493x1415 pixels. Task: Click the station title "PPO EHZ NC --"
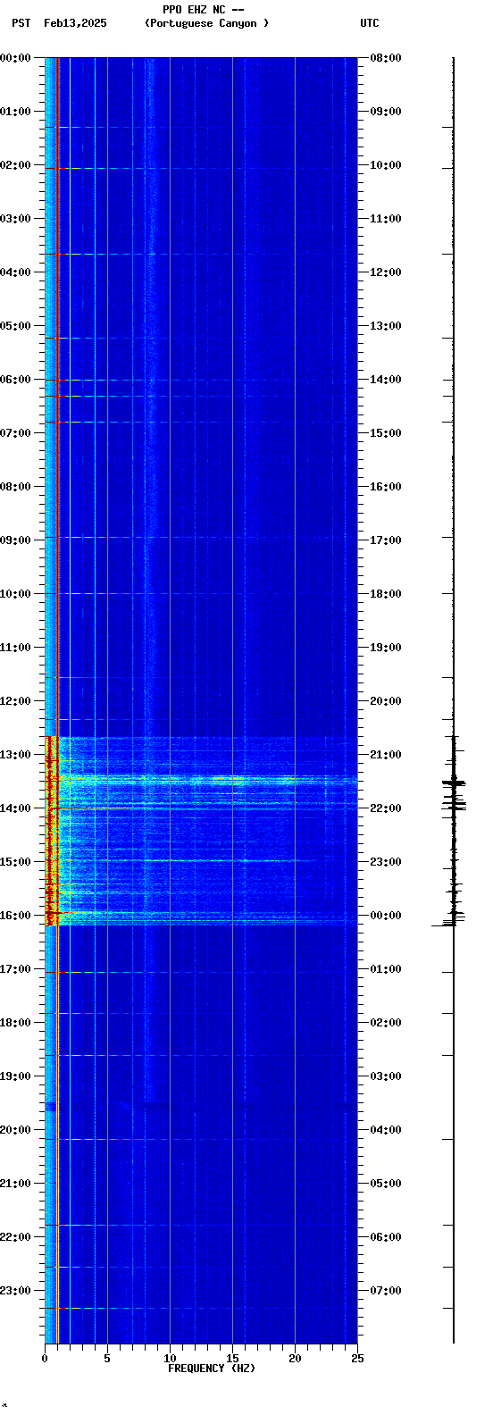[x=204, y=10]
